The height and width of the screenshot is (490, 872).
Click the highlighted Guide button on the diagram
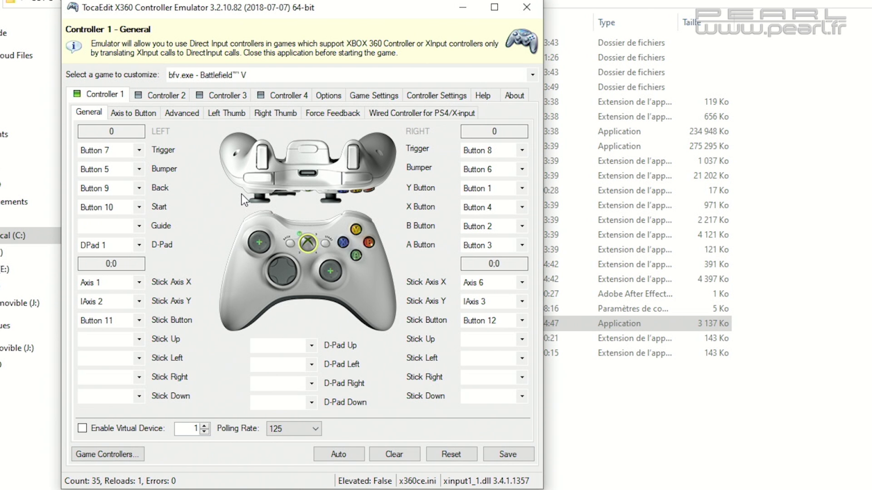(307, 243)
